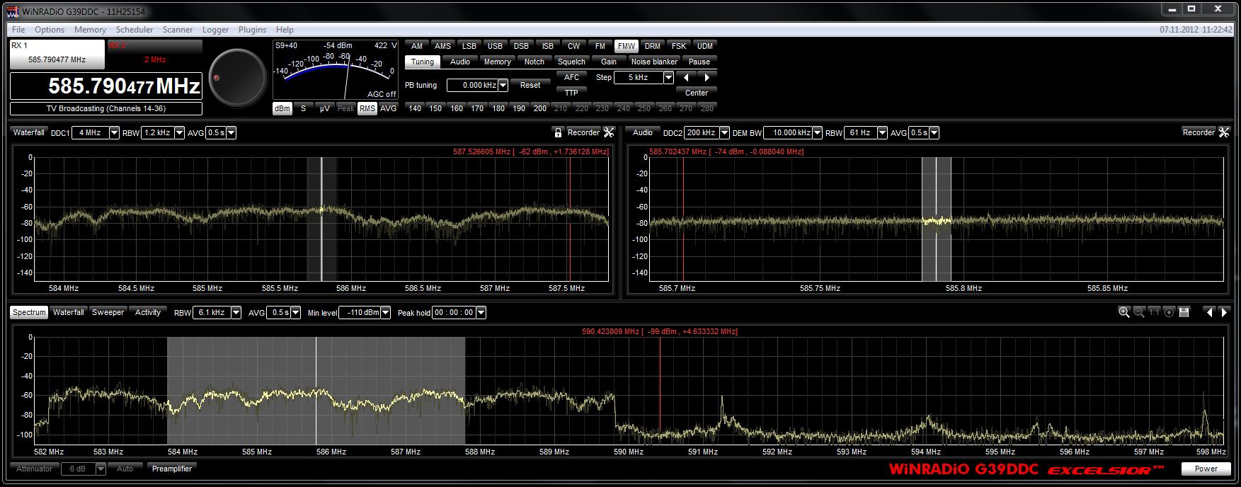Shift the wideband spectrum left with the arrow icon
Image resolution: width=1241 pixels, height=487 pixels.
[1209, 312]
